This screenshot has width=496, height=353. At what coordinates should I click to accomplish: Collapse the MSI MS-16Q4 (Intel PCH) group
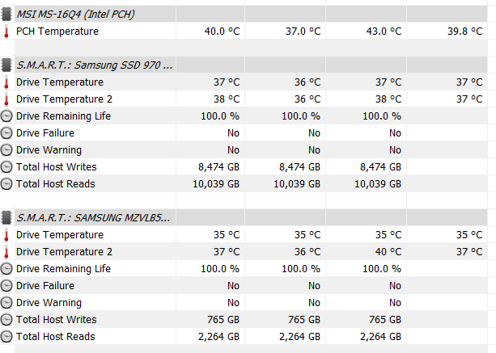75,15
